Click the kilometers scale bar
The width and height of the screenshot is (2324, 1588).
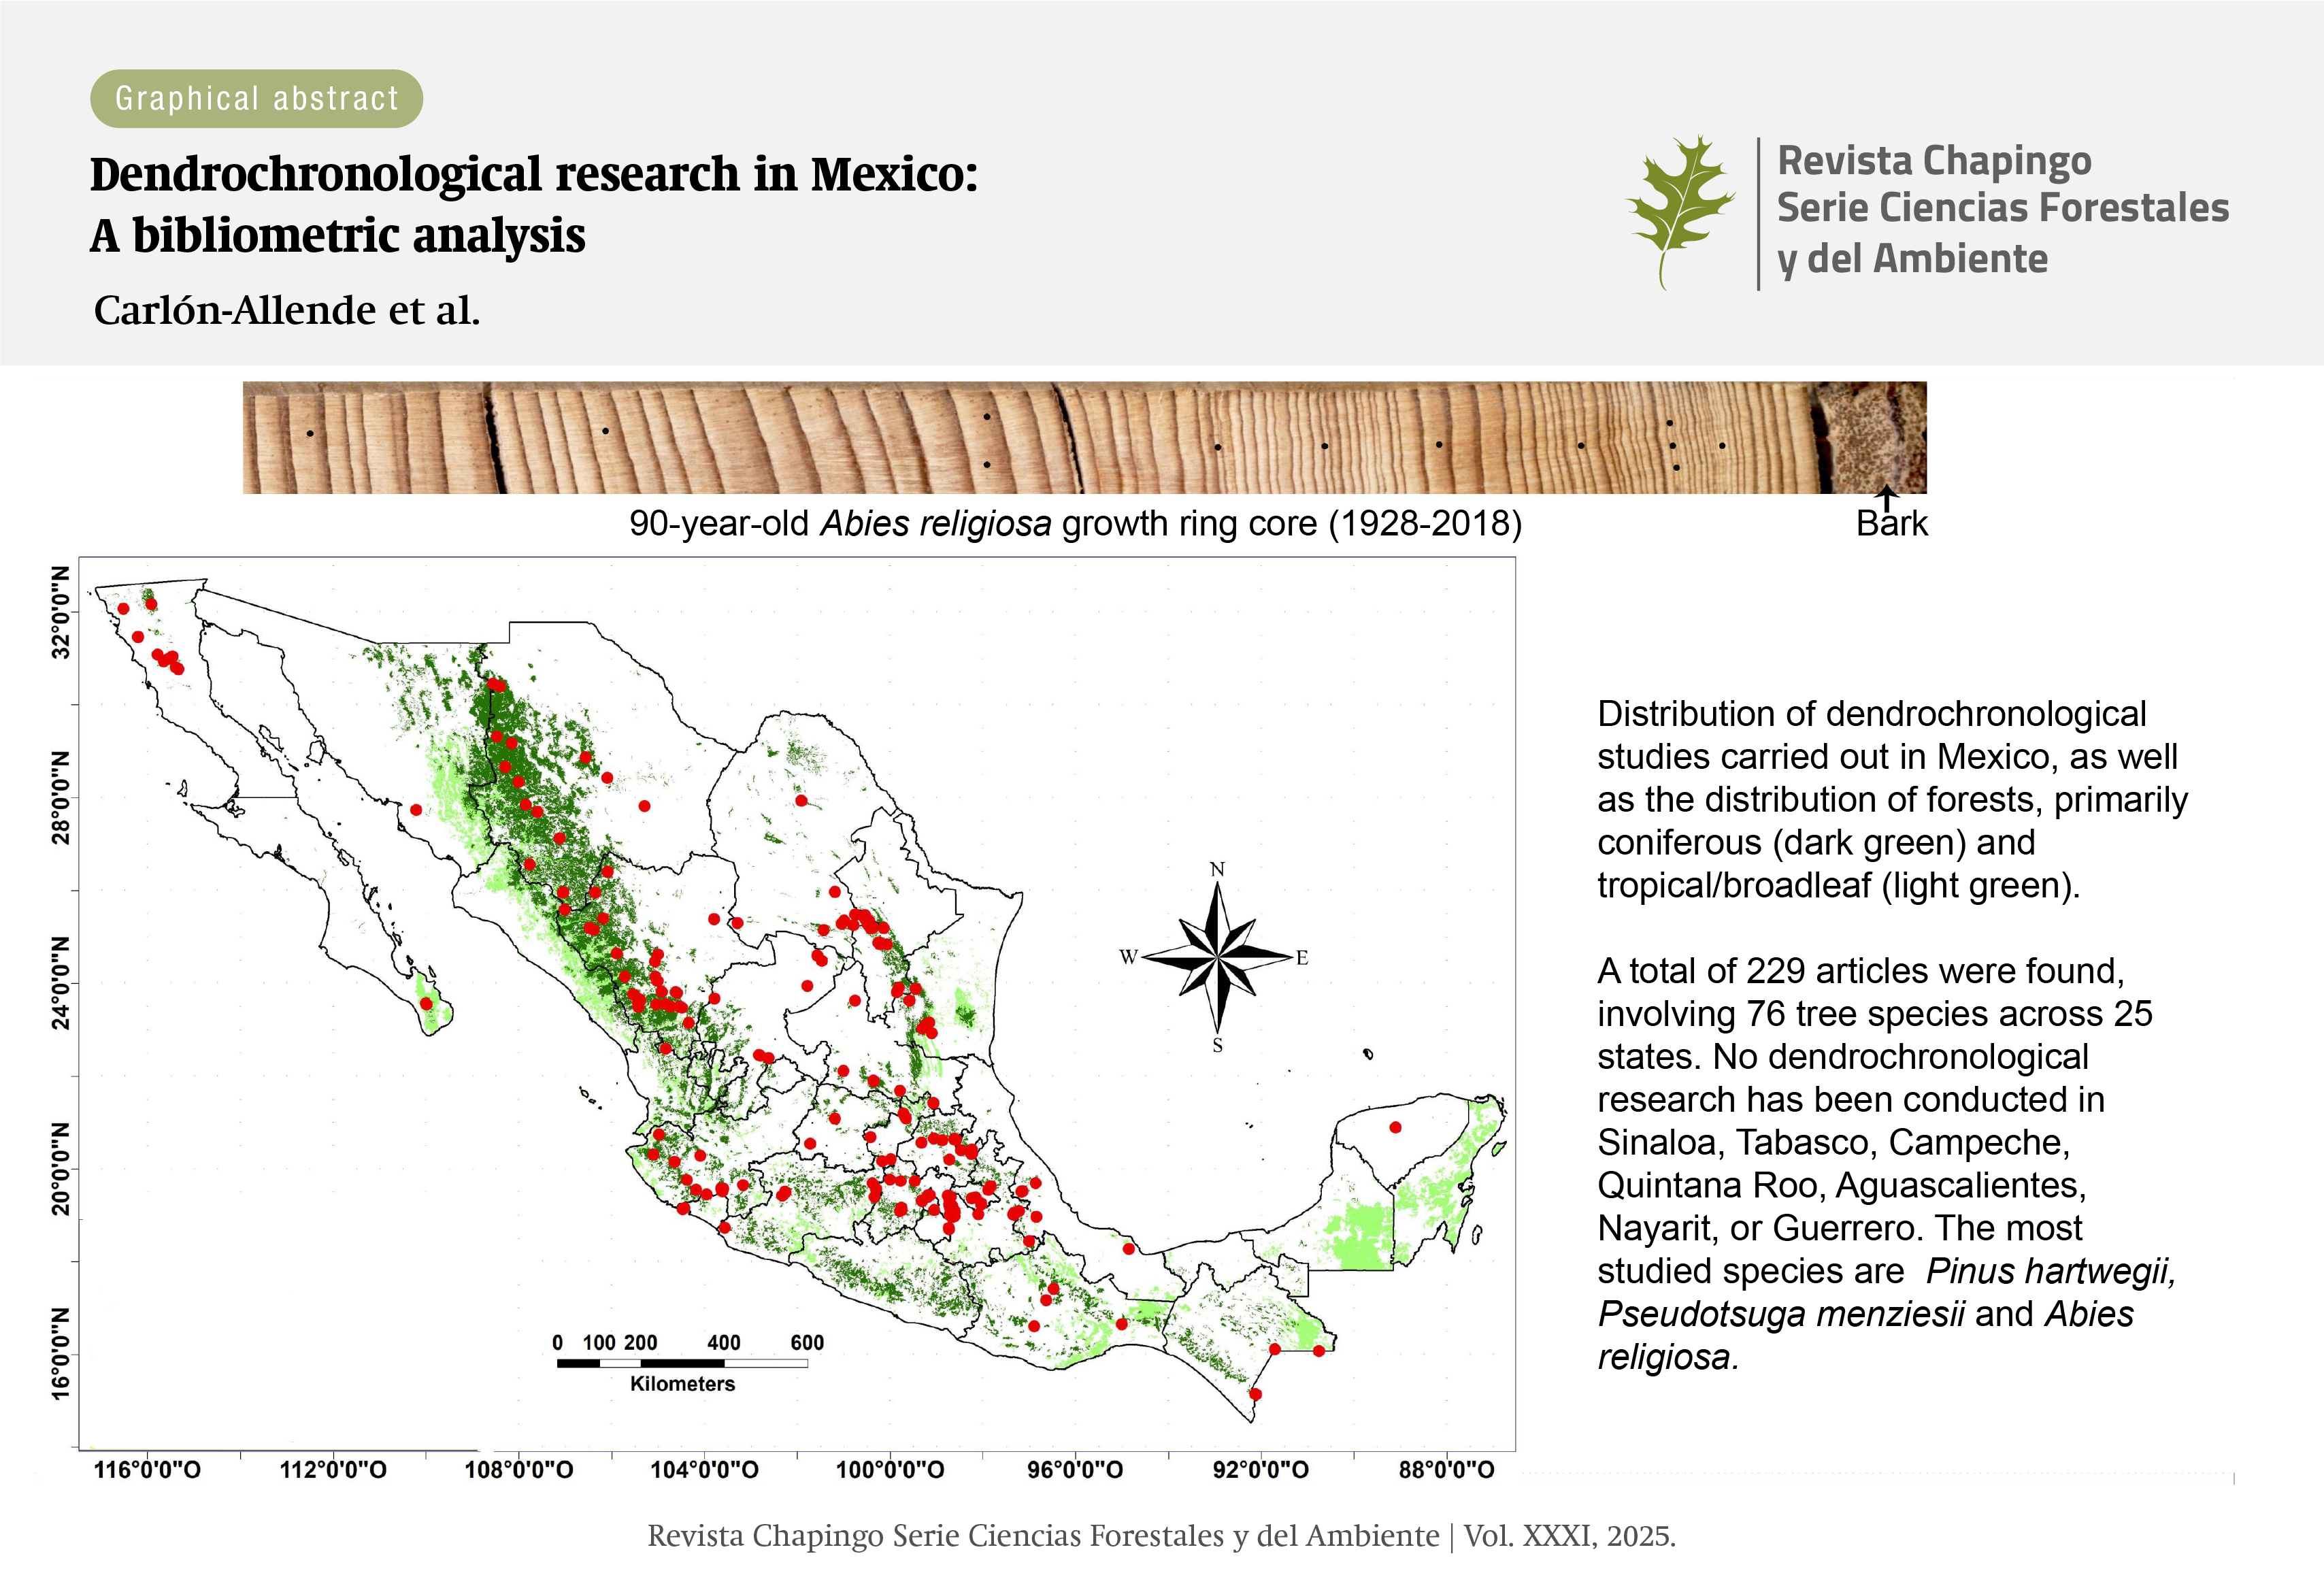point(682,1362)
